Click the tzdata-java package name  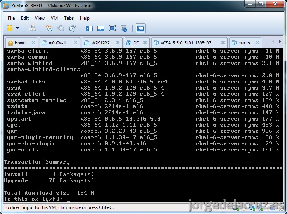[26, 113]
